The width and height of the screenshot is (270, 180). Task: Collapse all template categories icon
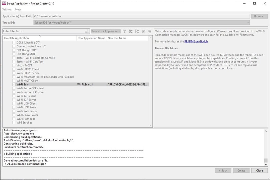pos(143,31)
